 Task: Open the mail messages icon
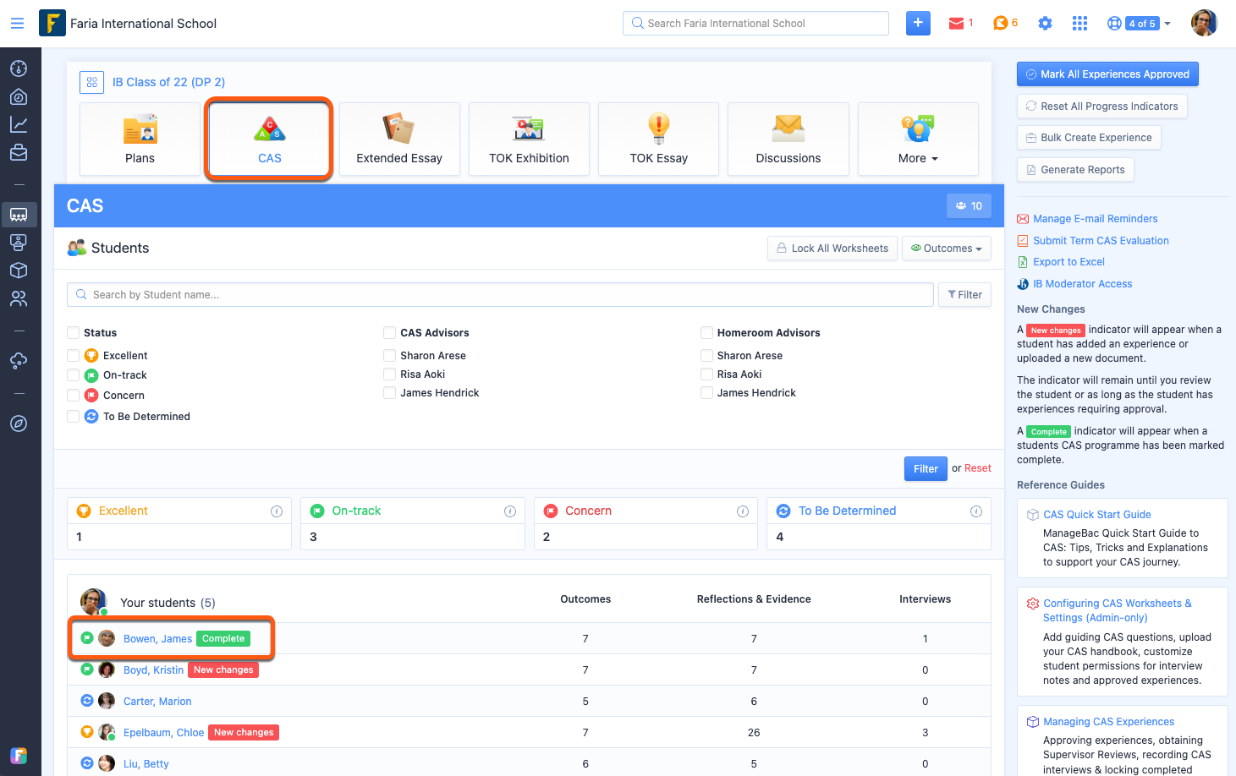tap(956, 24)
